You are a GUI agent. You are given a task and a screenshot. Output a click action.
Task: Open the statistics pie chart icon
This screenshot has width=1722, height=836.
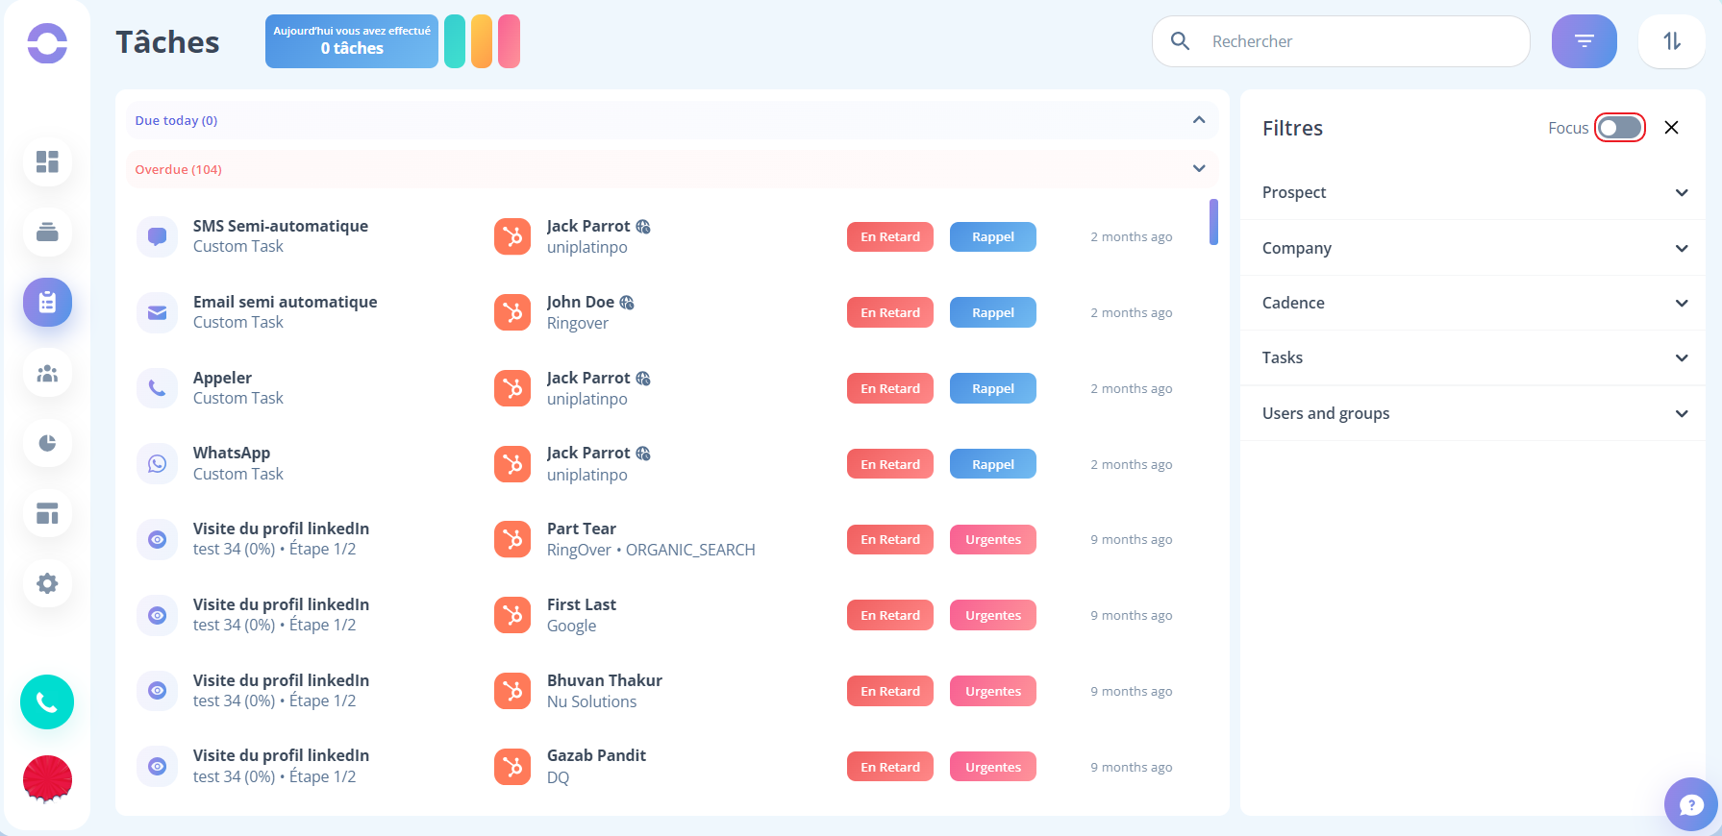pos(47,443)
